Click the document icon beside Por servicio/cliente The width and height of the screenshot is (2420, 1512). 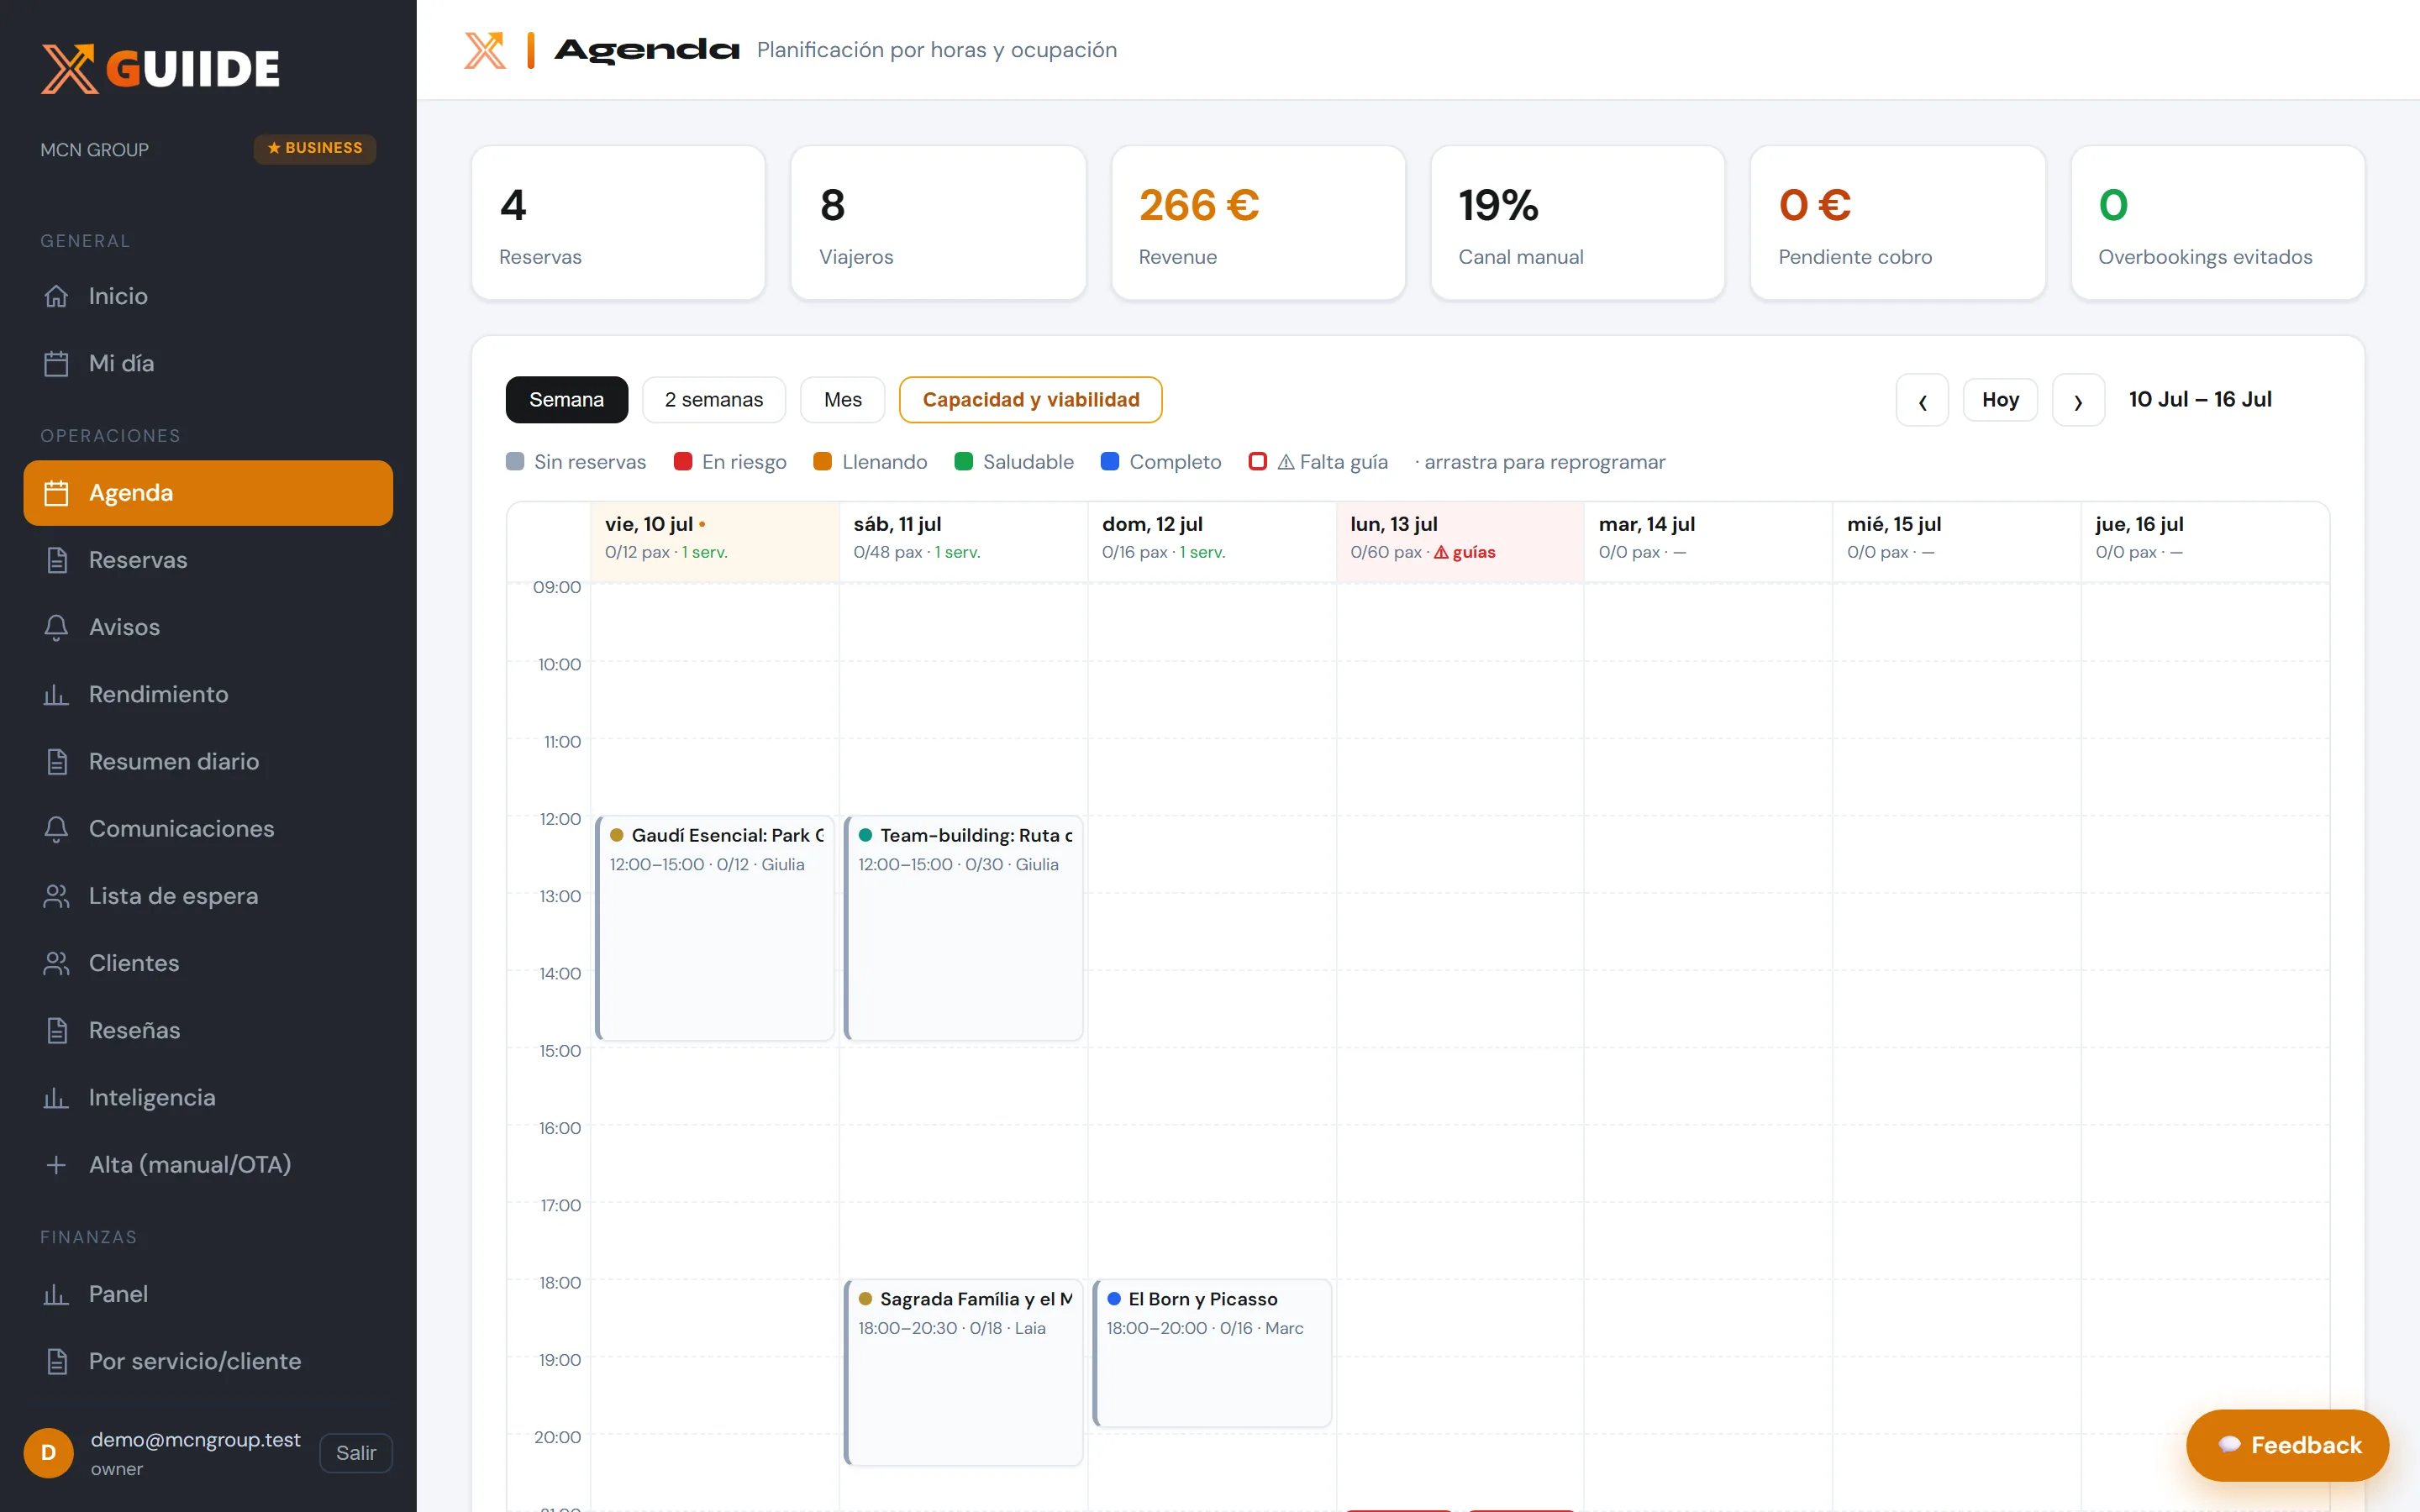point(56,1361)
